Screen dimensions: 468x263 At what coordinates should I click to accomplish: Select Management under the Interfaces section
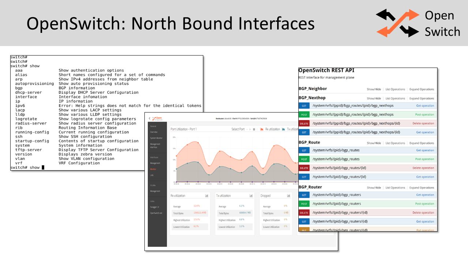[155, 163]
